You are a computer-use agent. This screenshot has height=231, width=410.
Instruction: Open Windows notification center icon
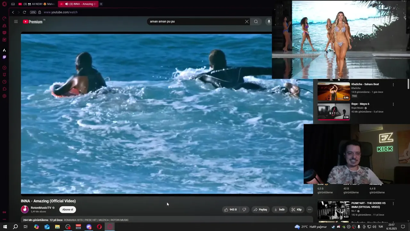[x=403, y=227]
